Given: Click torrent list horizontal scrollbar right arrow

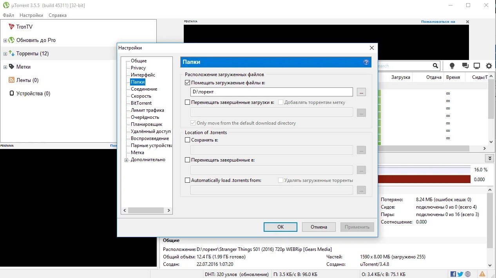Looking at the screenshot, I should pos(484,149).
